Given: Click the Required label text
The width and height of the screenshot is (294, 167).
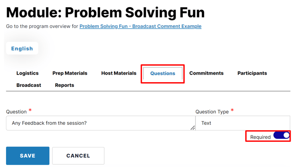Looking at the screenshot, I should point(260,137).
